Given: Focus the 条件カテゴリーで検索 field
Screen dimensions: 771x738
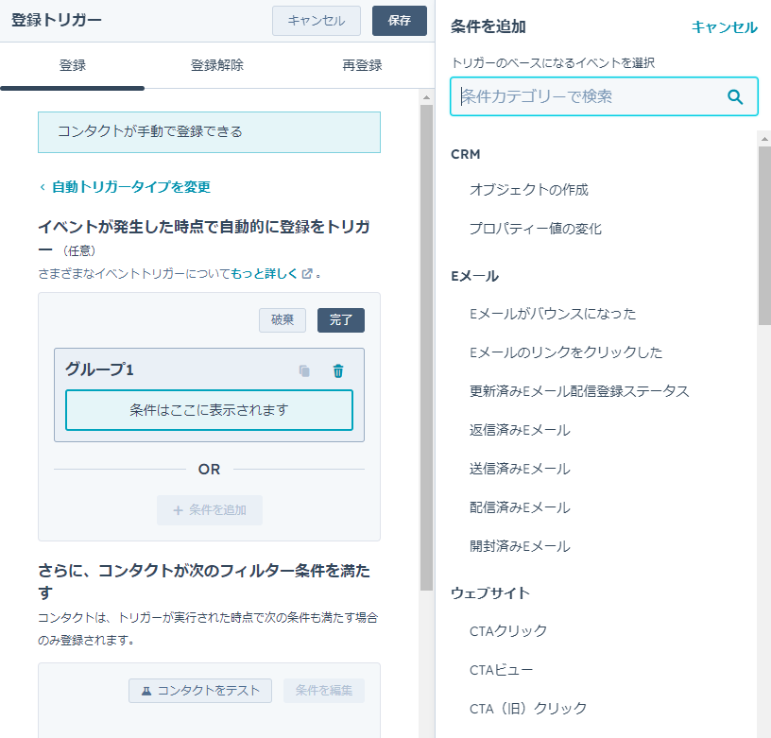Looking at the screenshot, I should tap(604, 96).
